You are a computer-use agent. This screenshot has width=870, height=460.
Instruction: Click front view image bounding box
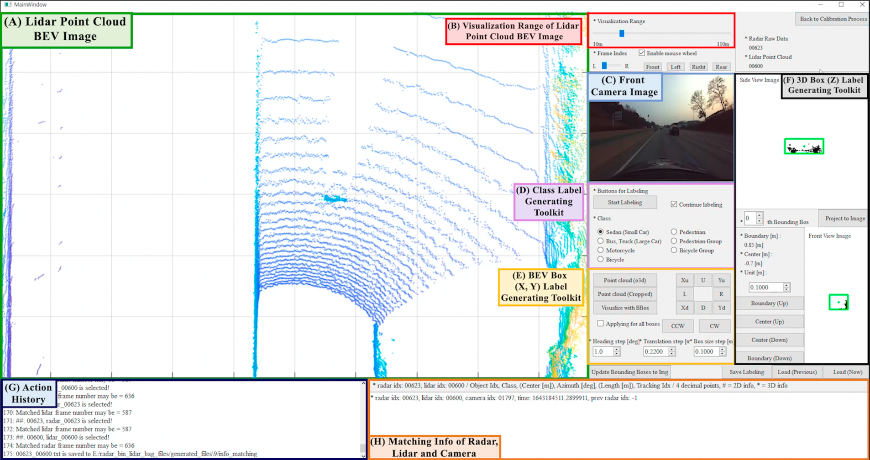click(839, 302)
